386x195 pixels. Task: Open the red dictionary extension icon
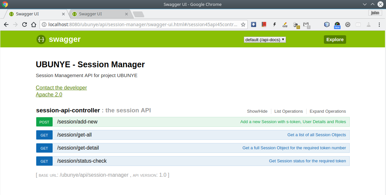click(x=264, y=24)
